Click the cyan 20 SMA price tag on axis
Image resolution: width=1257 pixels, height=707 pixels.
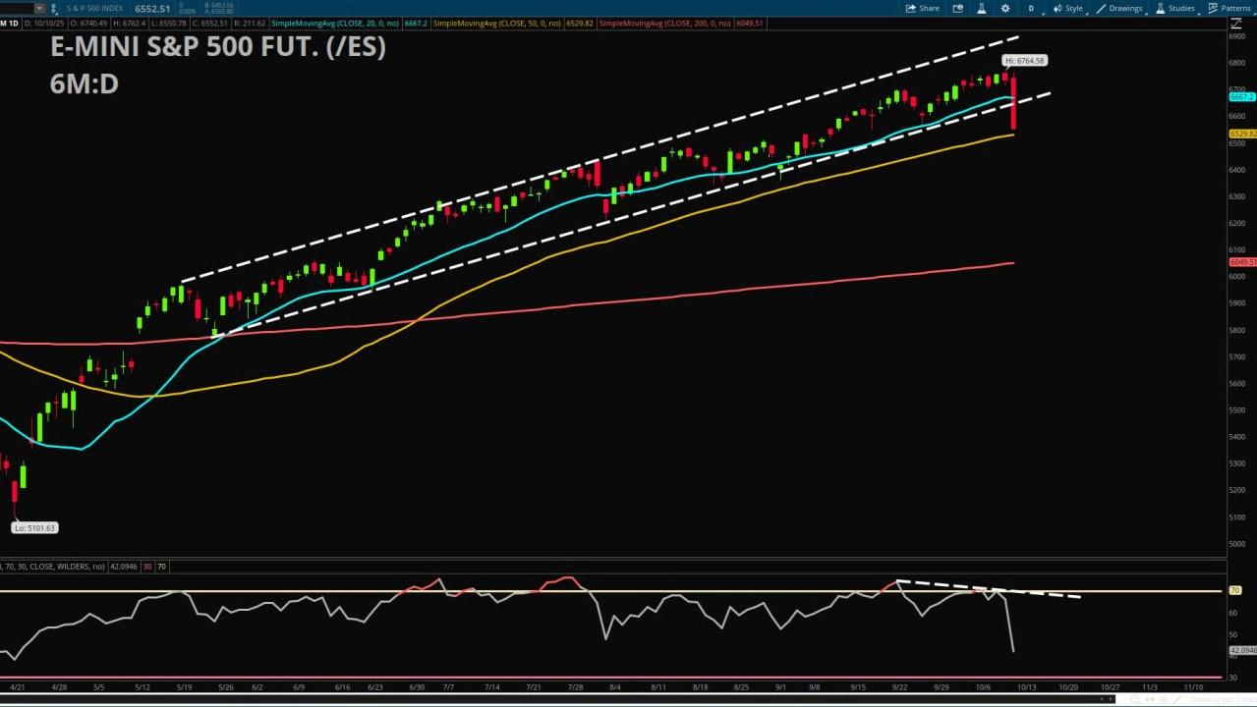click(1241, 97)
